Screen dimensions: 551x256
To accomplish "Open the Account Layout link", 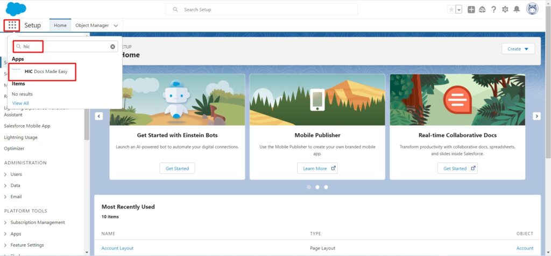I will coord(117,248).
